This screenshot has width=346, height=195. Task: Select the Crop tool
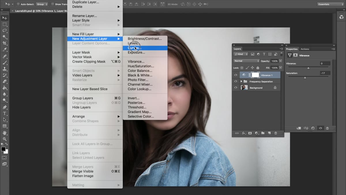[x=5, y=43]
